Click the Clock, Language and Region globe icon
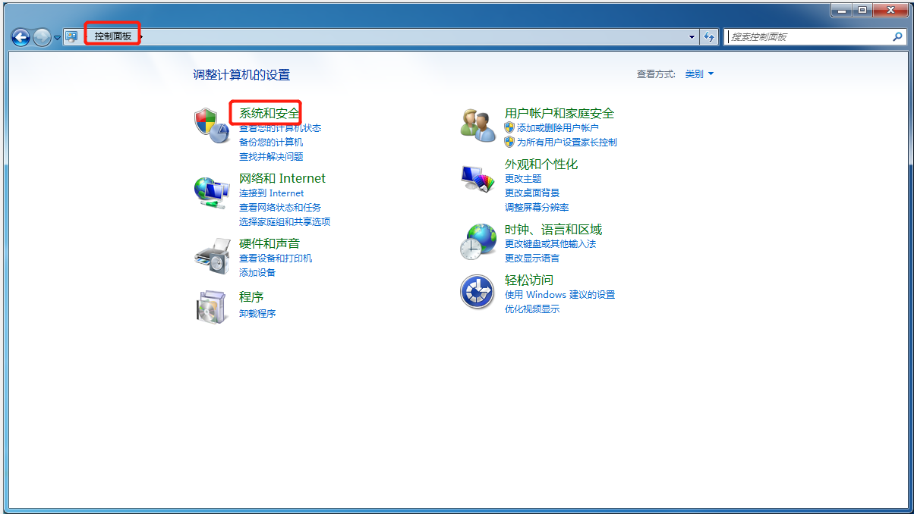Screen dimensions: 914x514 [478, 242]
